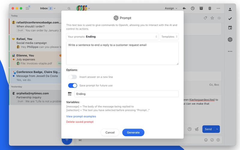Click the [selection] variable description line
The image size is (240, 150).
108,110
